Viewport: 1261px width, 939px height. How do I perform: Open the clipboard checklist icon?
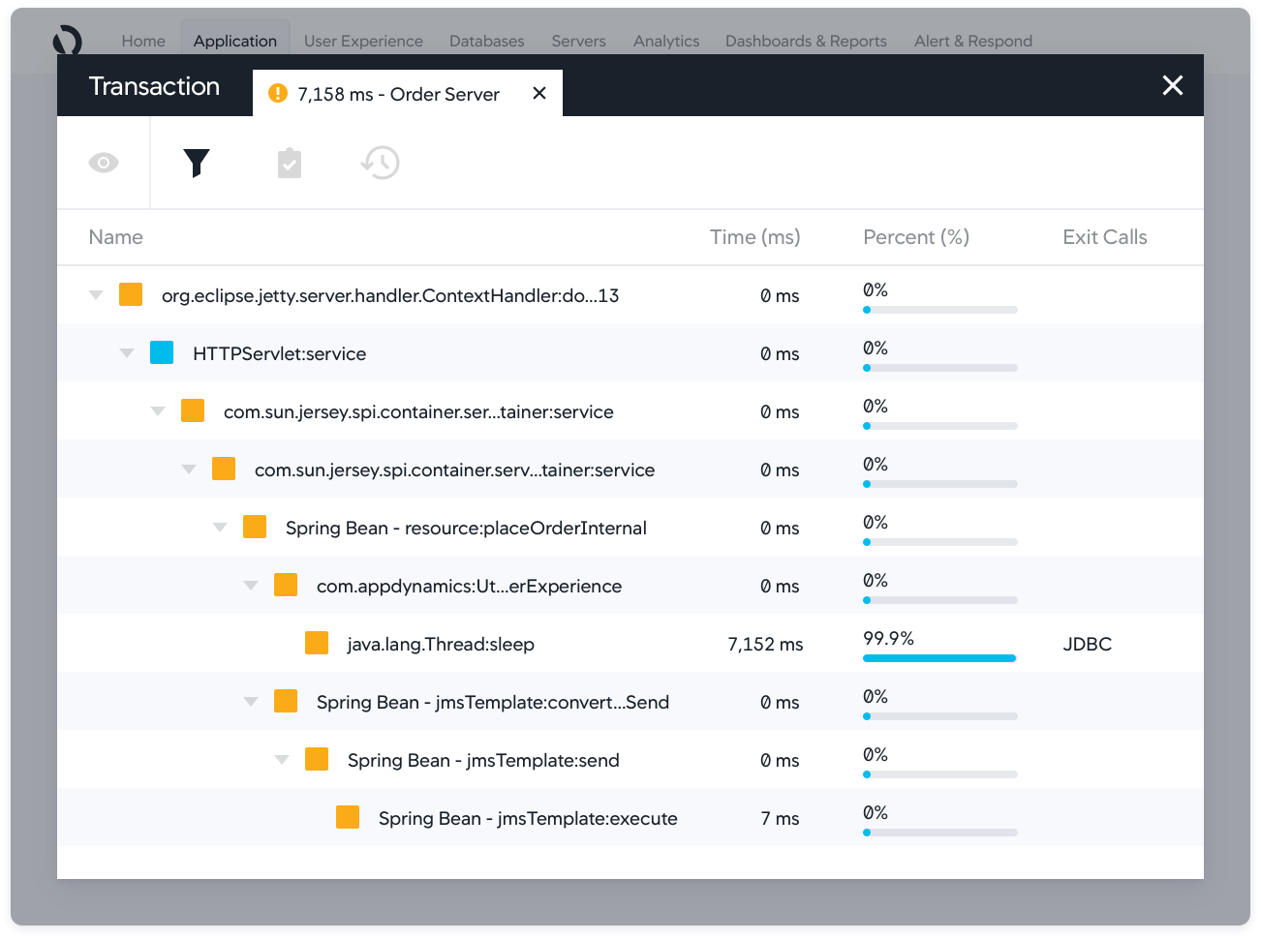[x=290, y=163]
